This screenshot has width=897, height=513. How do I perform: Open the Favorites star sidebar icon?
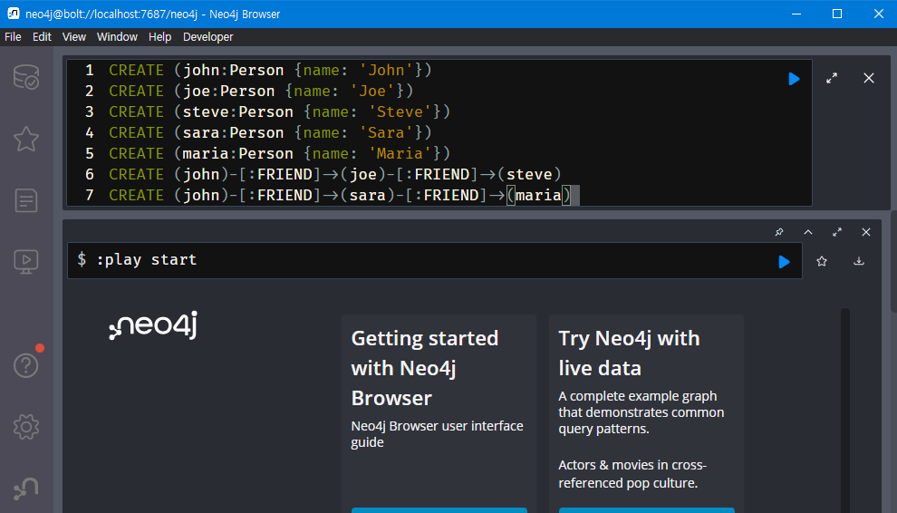point(26,139)
